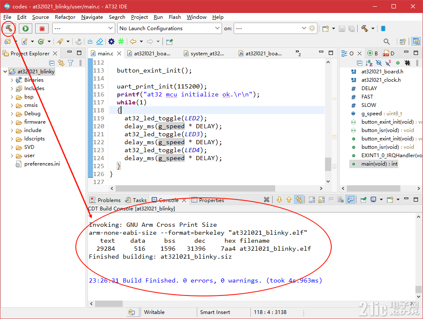This screenshot has width=423, height=319.
Task: Click the Scroll Lock padlock console icon
Action: click(321, 200)
